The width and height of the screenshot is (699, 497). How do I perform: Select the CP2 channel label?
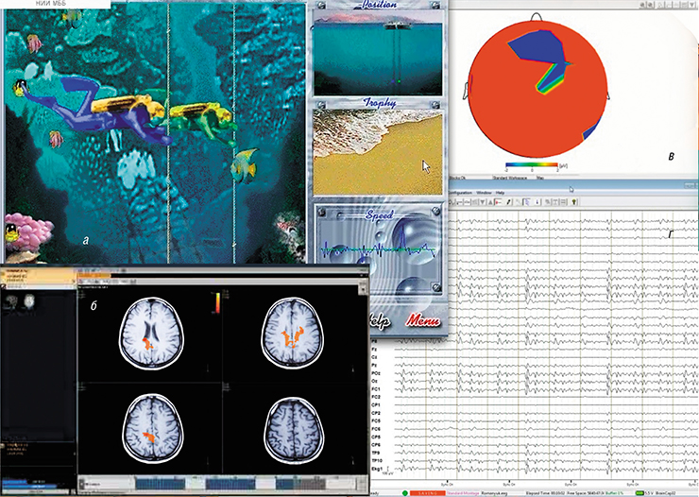[376, 413]
